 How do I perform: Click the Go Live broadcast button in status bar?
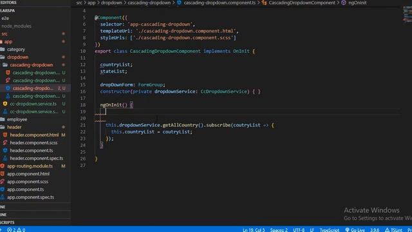click(x=355, y=230)
